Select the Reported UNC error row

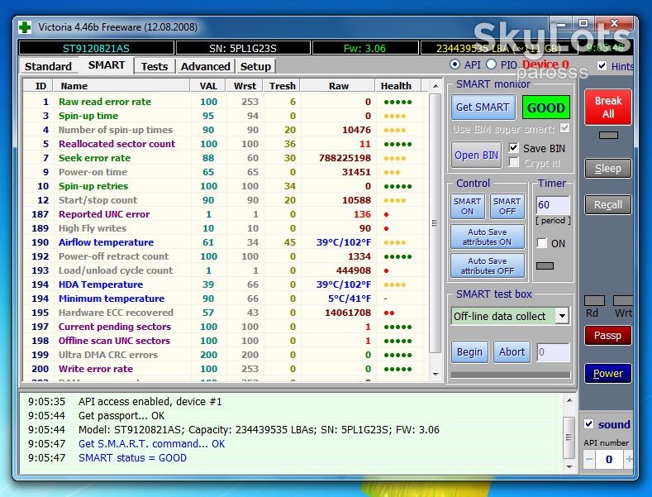pyautogui.click(x=226, y=214)
